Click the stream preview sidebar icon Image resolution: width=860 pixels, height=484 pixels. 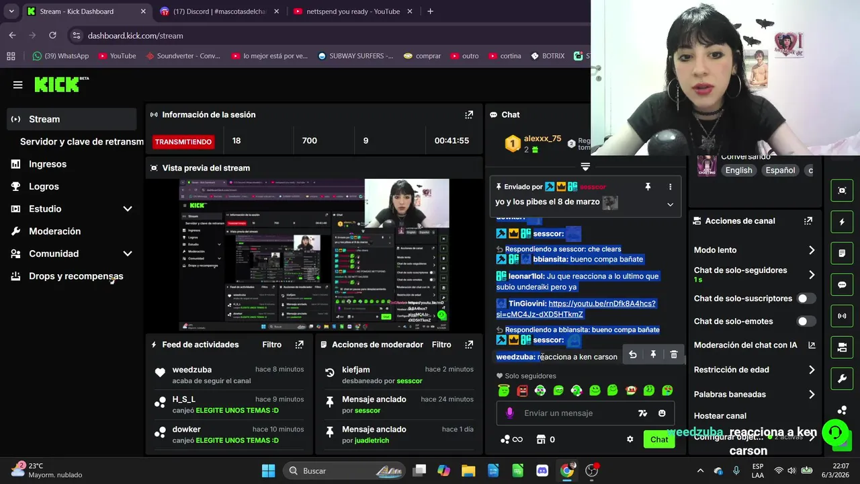point(842,190)
